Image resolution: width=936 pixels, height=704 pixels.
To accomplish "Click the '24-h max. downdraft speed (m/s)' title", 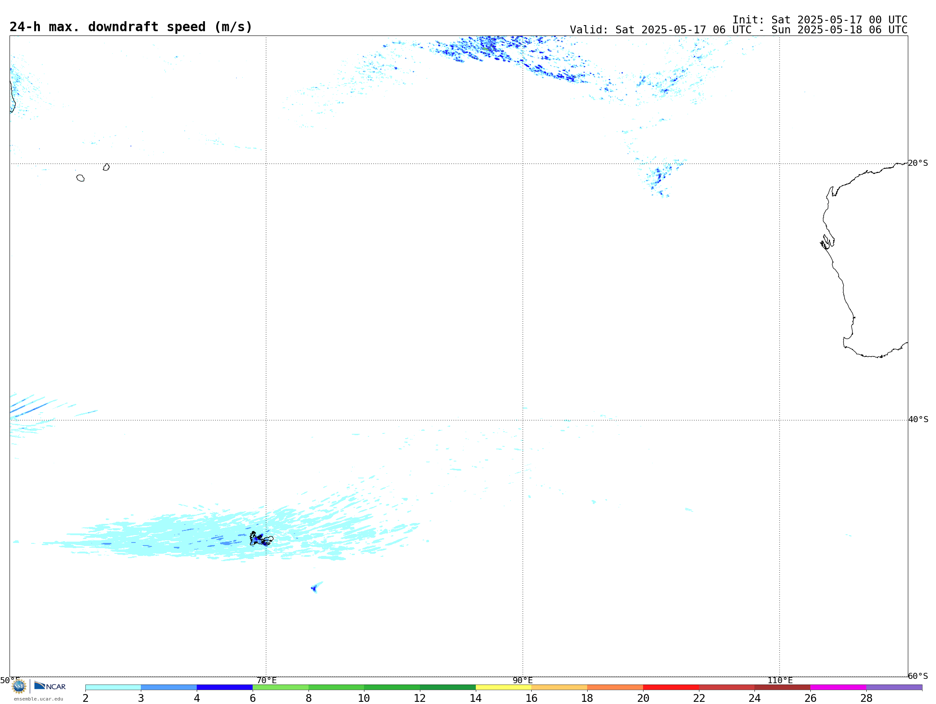I will [131, 27].
